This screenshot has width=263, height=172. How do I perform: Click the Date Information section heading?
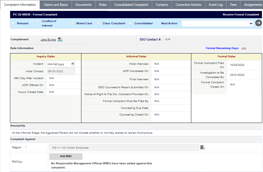point(22,48)
